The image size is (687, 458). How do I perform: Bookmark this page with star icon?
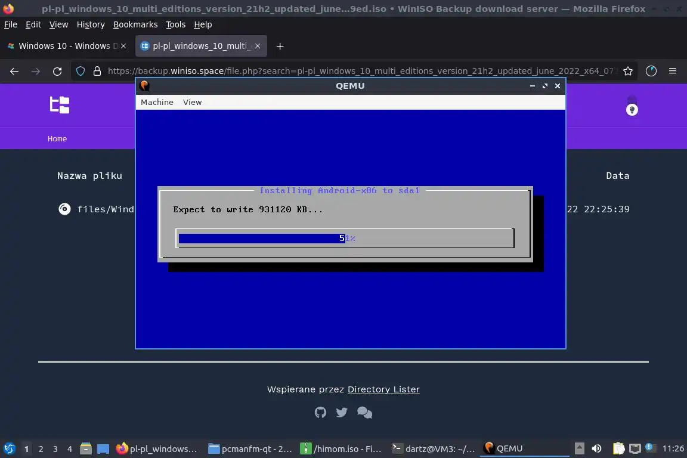click(x=628, y=71)
